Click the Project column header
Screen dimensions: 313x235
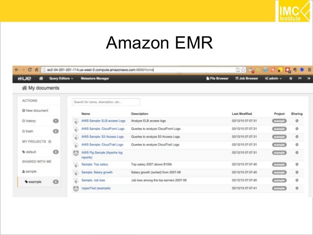pyautogui.click(x=279, y=114)
